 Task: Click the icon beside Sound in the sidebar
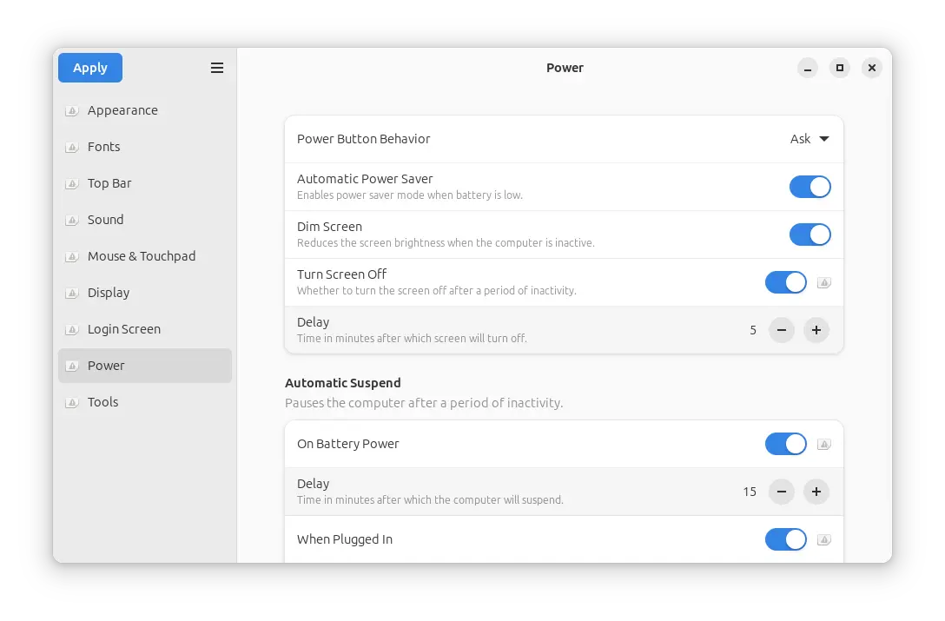click(x=71, y=221)
